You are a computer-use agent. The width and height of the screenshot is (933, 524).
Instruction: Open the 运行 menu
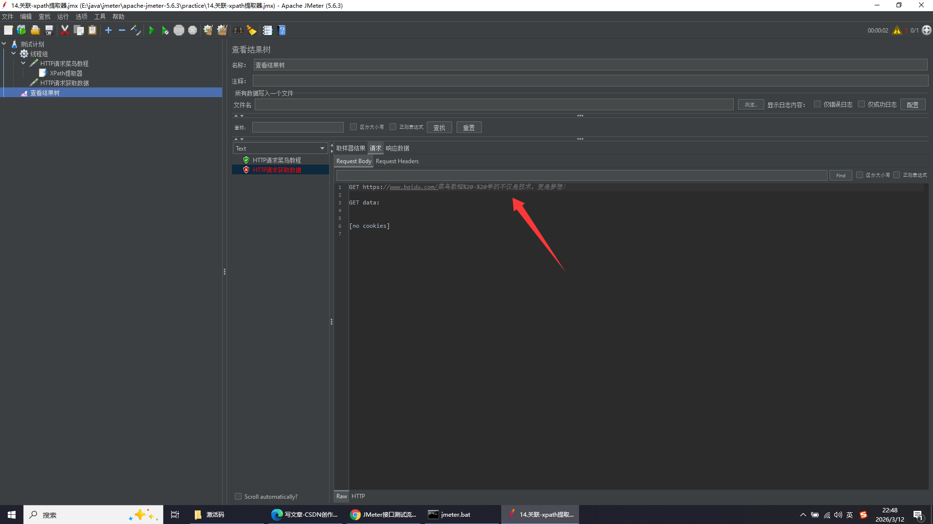coord(63,17)
